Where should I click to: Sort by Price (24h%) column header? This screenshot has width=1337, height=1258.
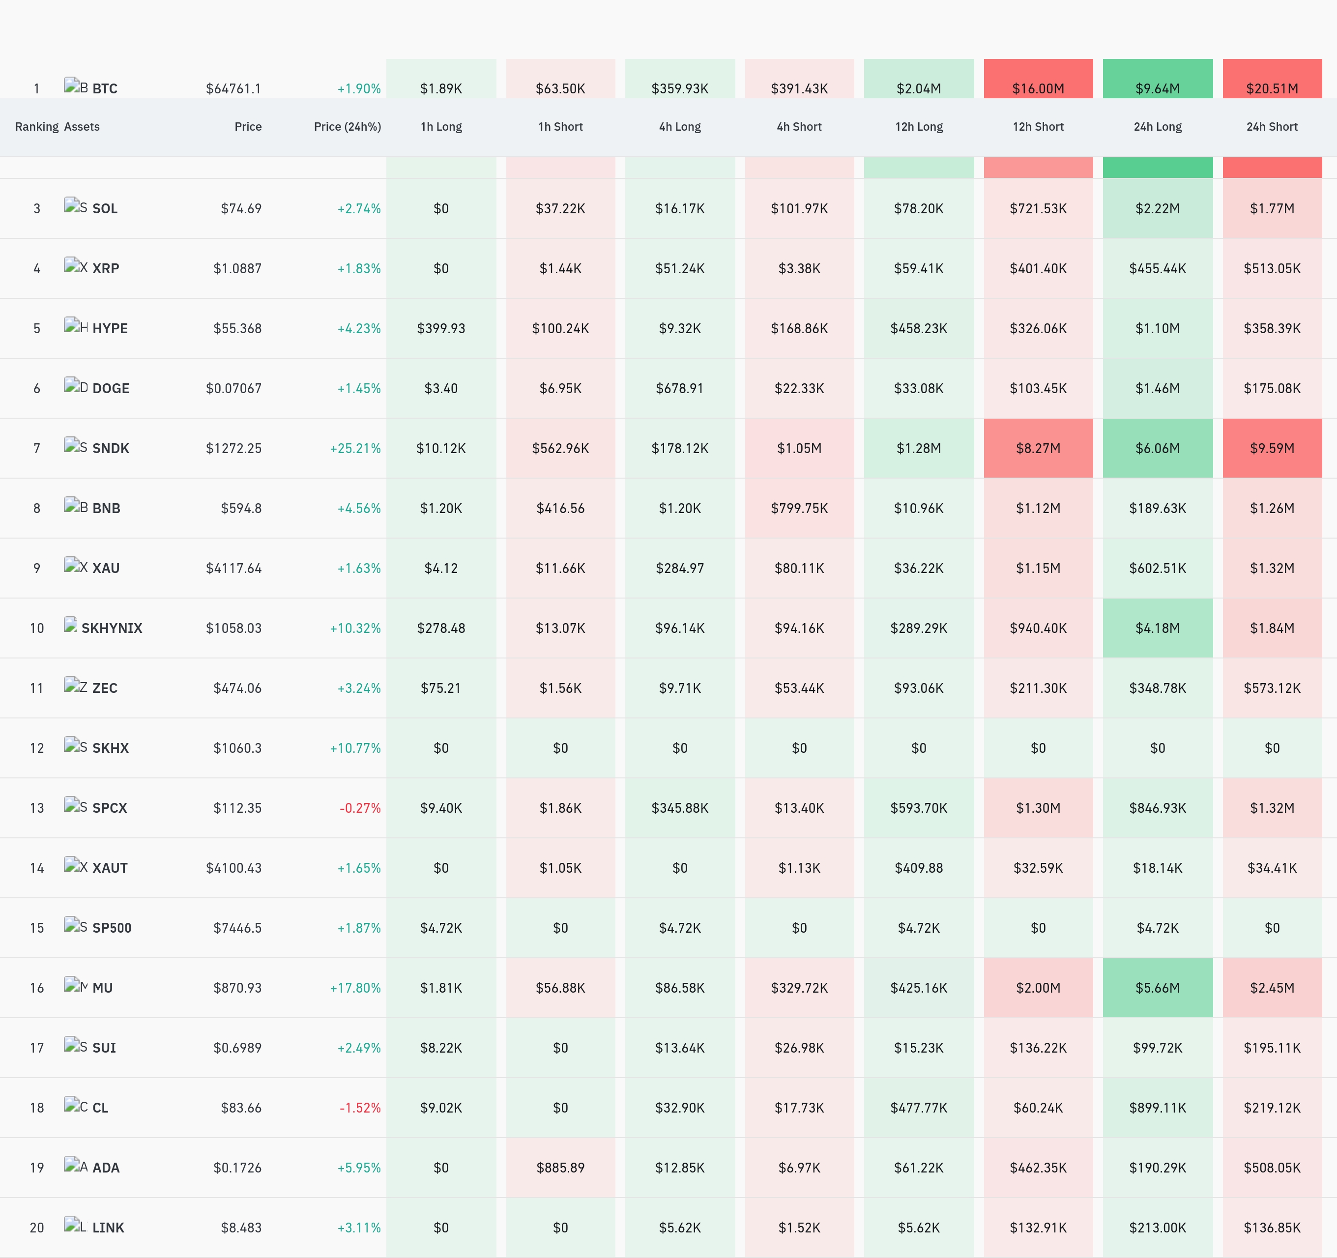point(347,126)
